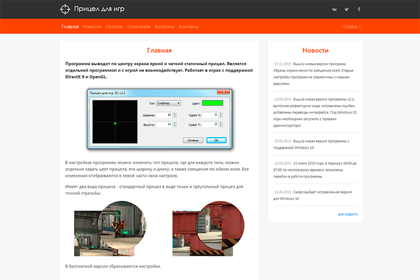Click the gray warehouse game screenshot thumbnail

pyautogui.click(x=110, y=229)
